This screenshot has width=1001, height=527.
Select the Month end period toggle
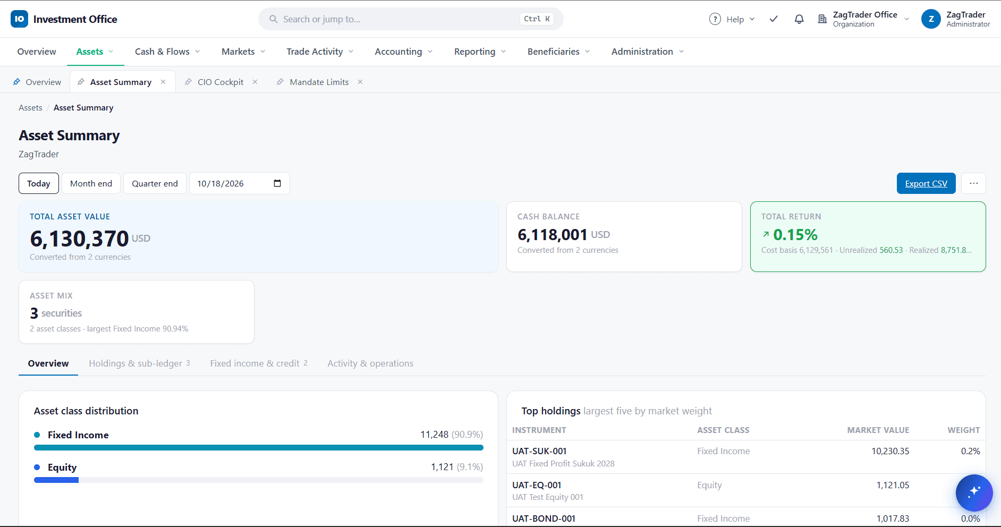(x=91, y=183)
